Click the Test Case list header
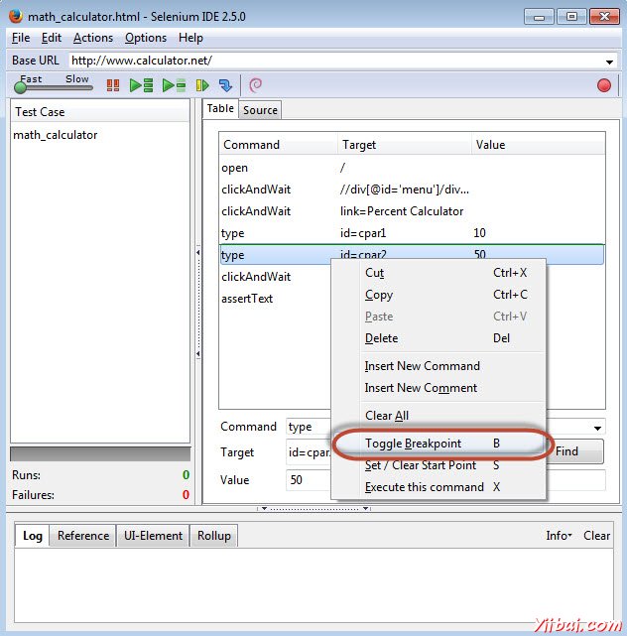The height and width of the screenshot is (636, 627). point(100,111)
